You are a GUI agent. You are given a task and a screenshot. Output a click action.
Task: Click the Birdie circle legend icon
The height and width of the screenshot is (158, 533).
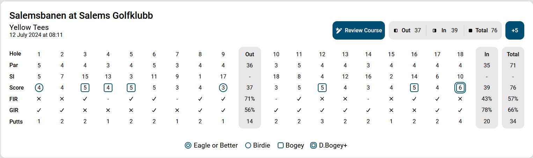[248, 145]
